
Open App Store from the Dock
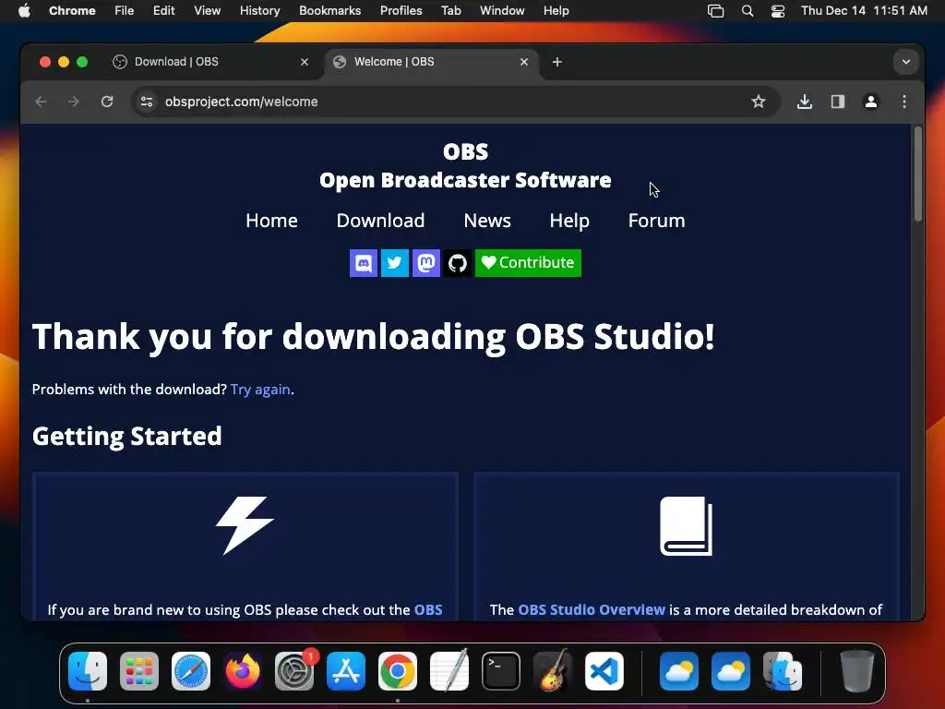pyautogui.click(x=346, y=671)
